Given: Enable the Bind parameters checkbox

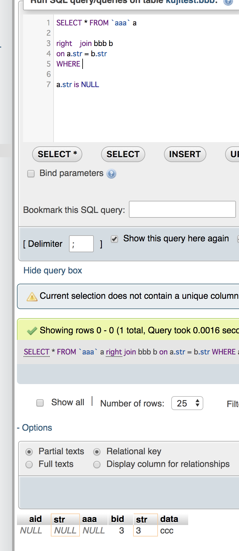Looking at the screenshot, I should pyautogui.click(x=31, y=174).
